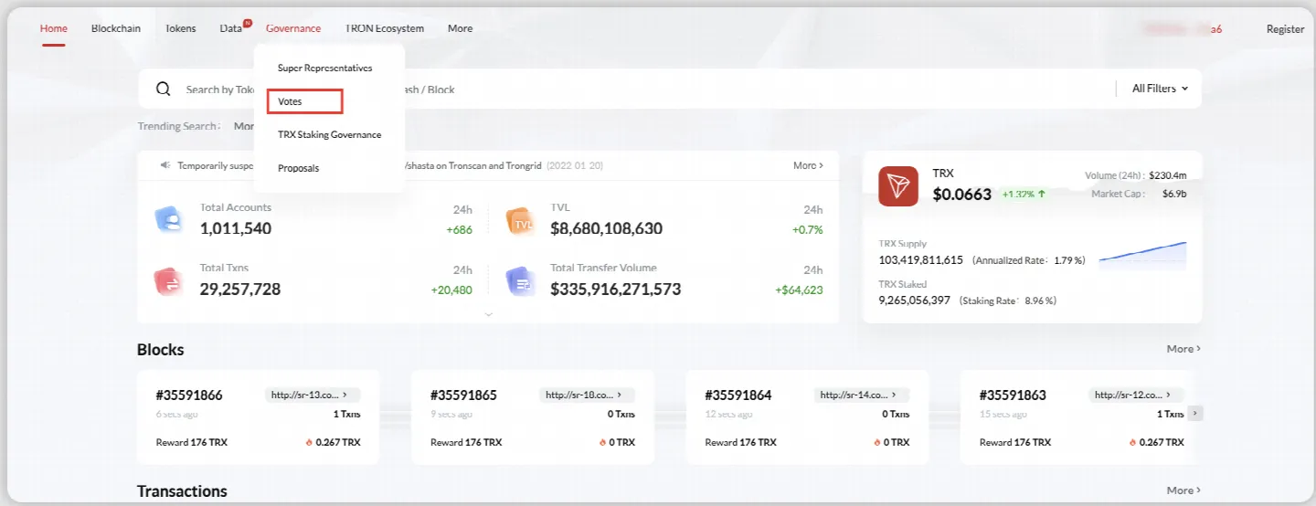Viewport: 1316px width, 506px height.
Task: Click the blurred account address in header
Action: tap(1183, 28)
